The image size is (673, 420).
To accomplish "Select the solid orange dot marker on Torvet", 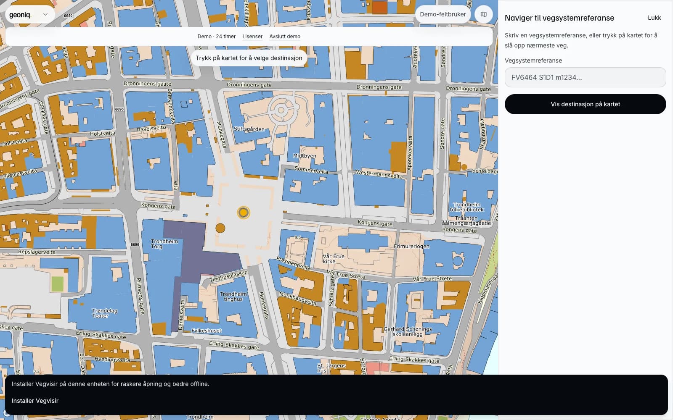I will tap(220, 228).
